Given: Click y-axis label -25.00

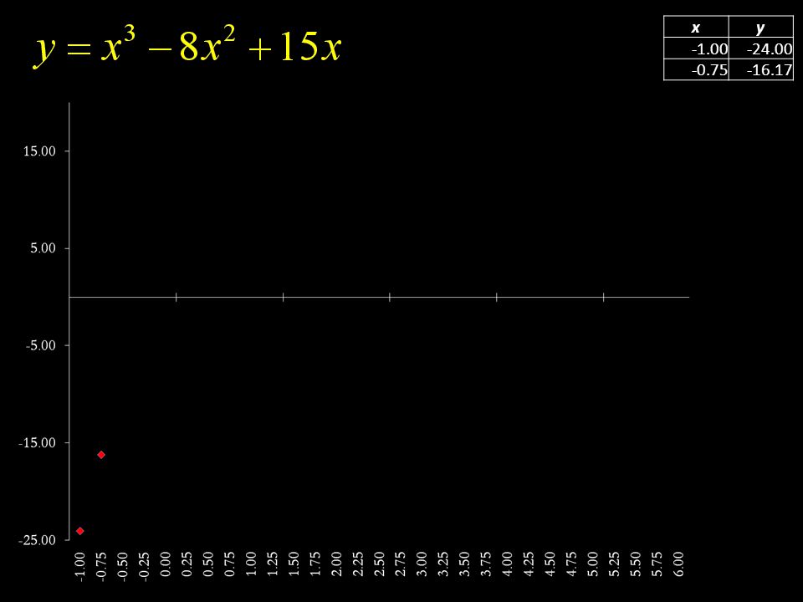Looking at the screenshot, I should pos(37,540).
